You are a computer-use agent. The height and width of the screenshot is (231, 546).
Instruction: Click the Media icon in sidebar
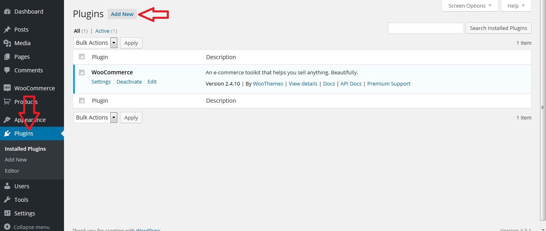7,43
